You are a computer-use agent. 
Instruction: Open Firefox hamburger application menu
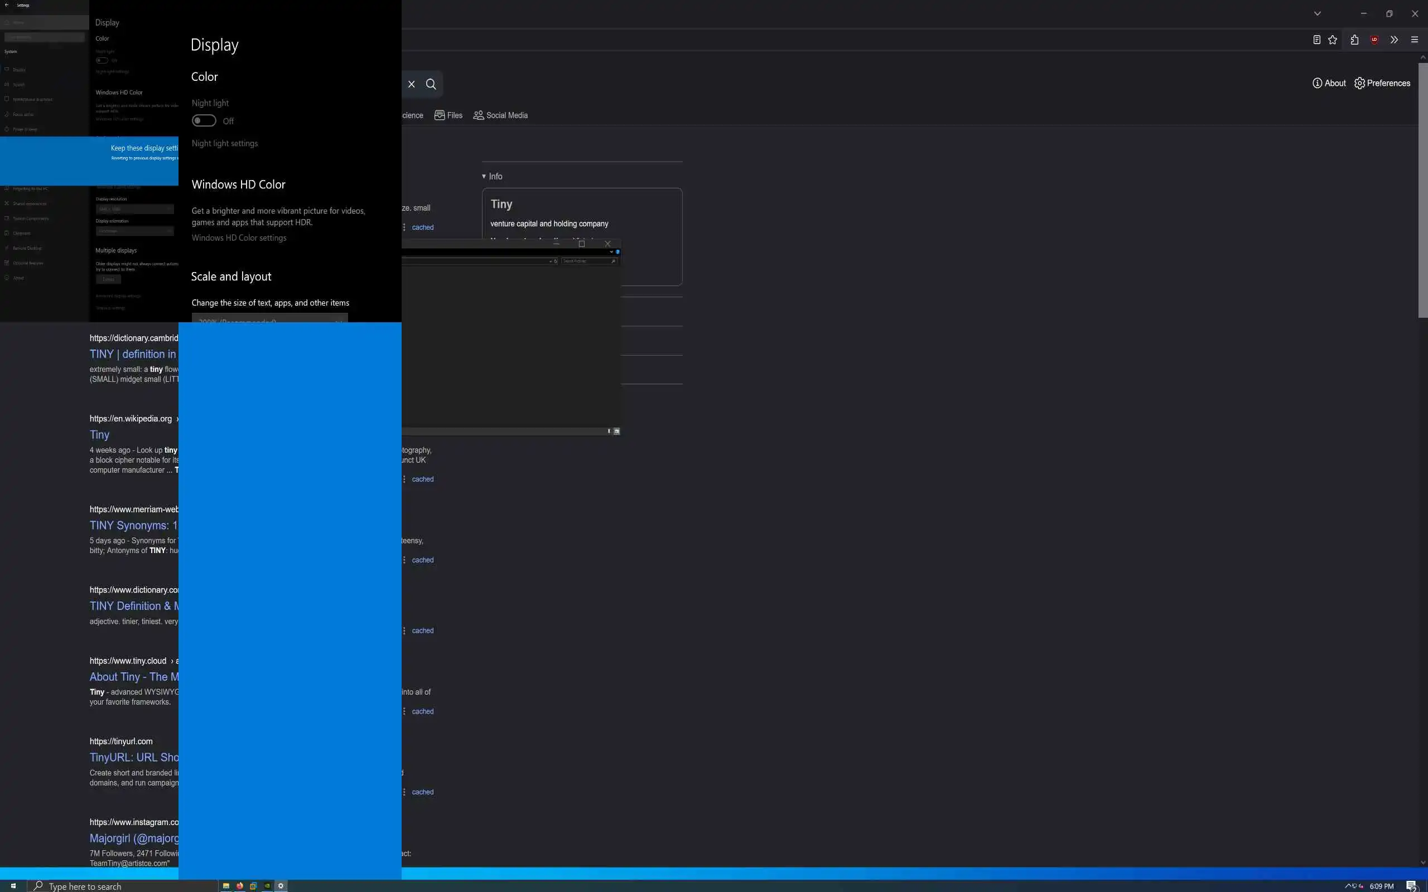point(1415,40)
